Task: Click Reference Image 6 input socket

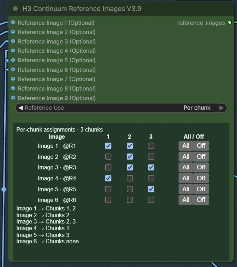Action: point(13,69)
